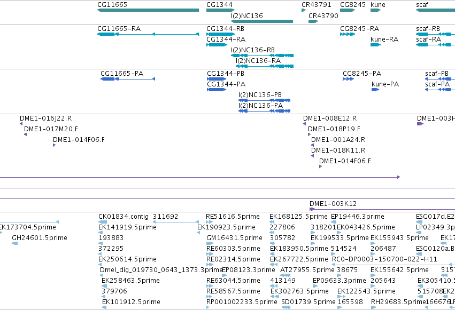Open BAC end DME1-008E12.R

(x=330, y=118)
